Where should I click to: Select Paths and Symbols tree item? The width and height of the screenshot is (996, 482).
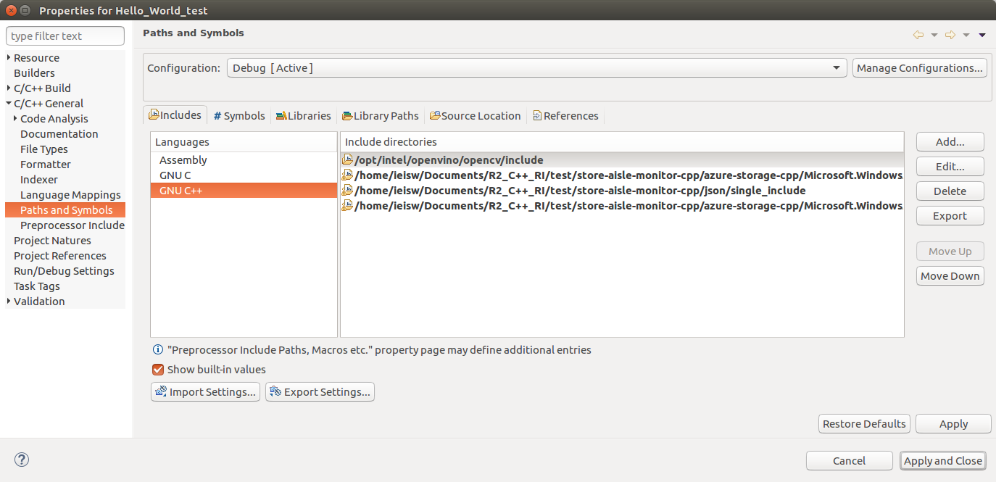click(65, 209)
